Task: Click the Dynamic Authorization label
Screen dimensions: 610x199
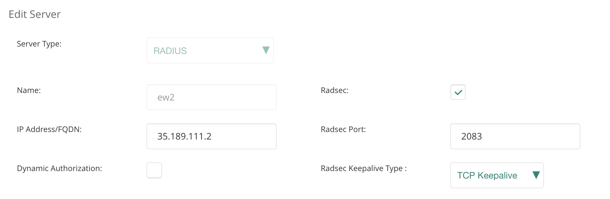Action: (59, 168)
